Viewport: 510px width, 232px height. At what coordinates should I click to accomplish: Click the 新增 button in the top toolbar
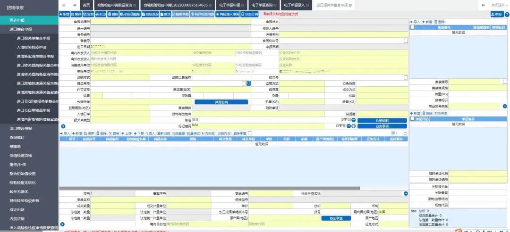click(x=64, y=14)
